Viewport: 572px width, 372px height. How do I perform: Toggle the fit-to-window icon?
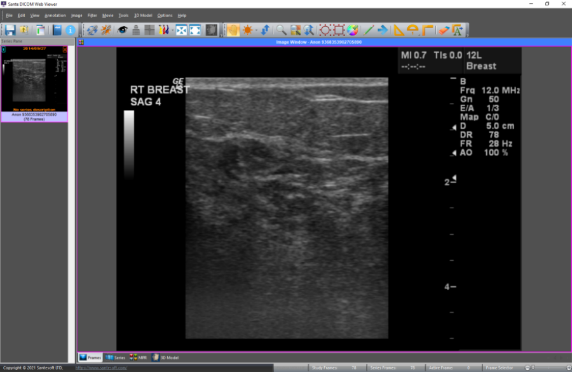181,30
